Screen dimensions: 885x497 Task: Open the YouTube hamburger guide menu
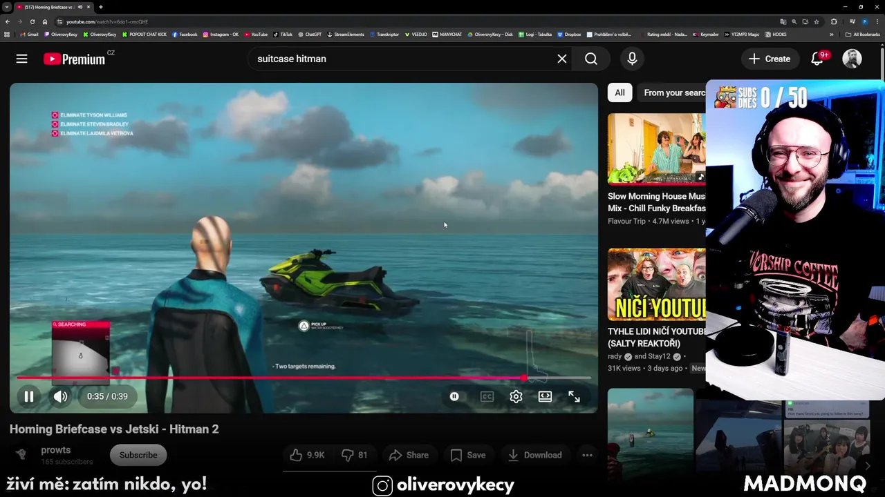pos(21,59)
